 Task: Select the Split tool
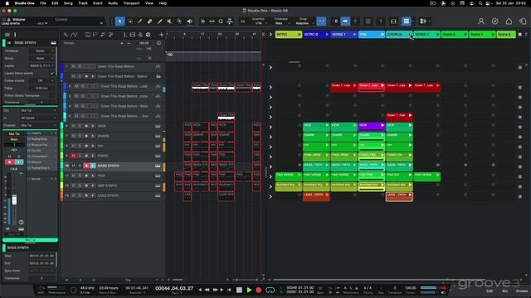coord(140,22)
